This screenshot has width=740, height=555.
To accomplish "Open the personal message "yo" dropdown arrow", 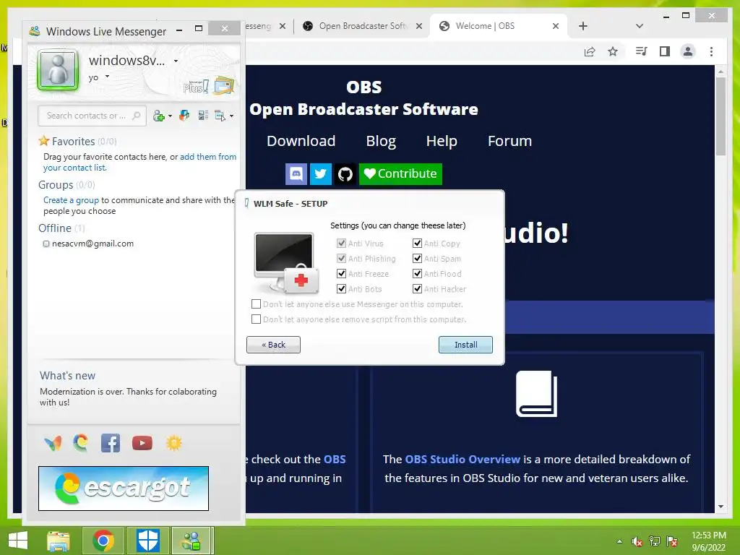I will pyautogui.click(x=107, y=77).
